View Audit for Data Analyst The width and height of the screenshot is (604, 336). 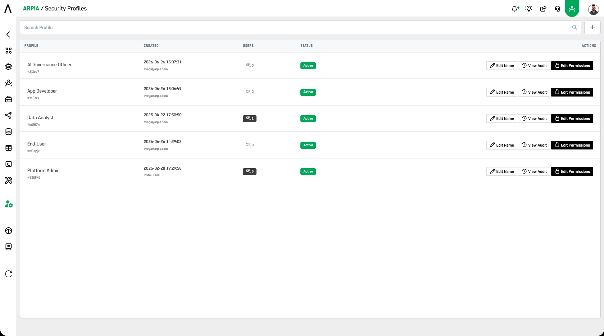pos(534,118)
